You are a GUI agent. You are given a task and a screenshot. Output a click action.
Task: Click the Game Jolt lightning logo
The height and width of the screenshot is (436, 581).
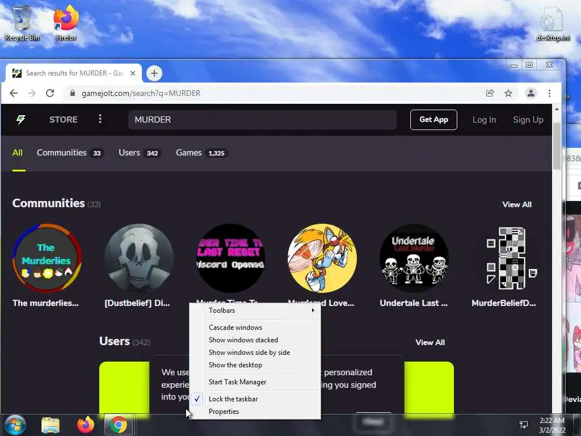(21, 119)
